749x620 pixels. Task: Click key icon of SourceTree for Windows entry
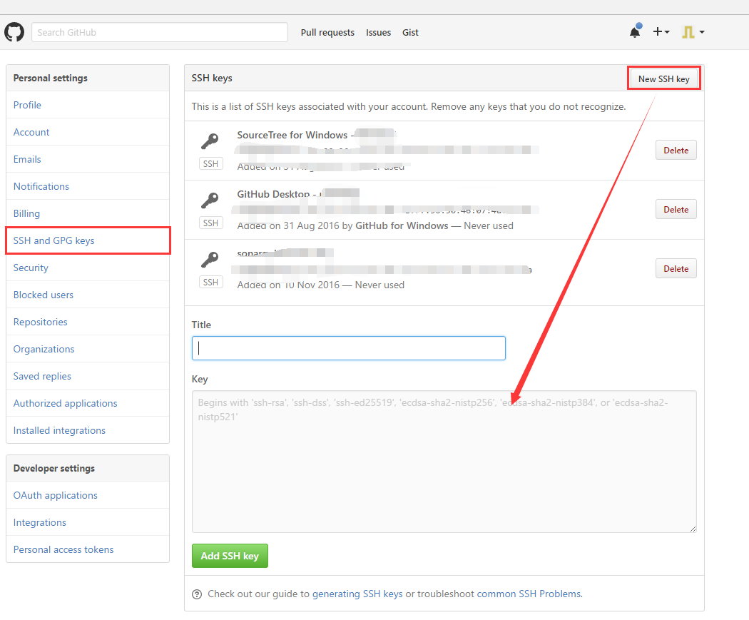tap(210, 141)
